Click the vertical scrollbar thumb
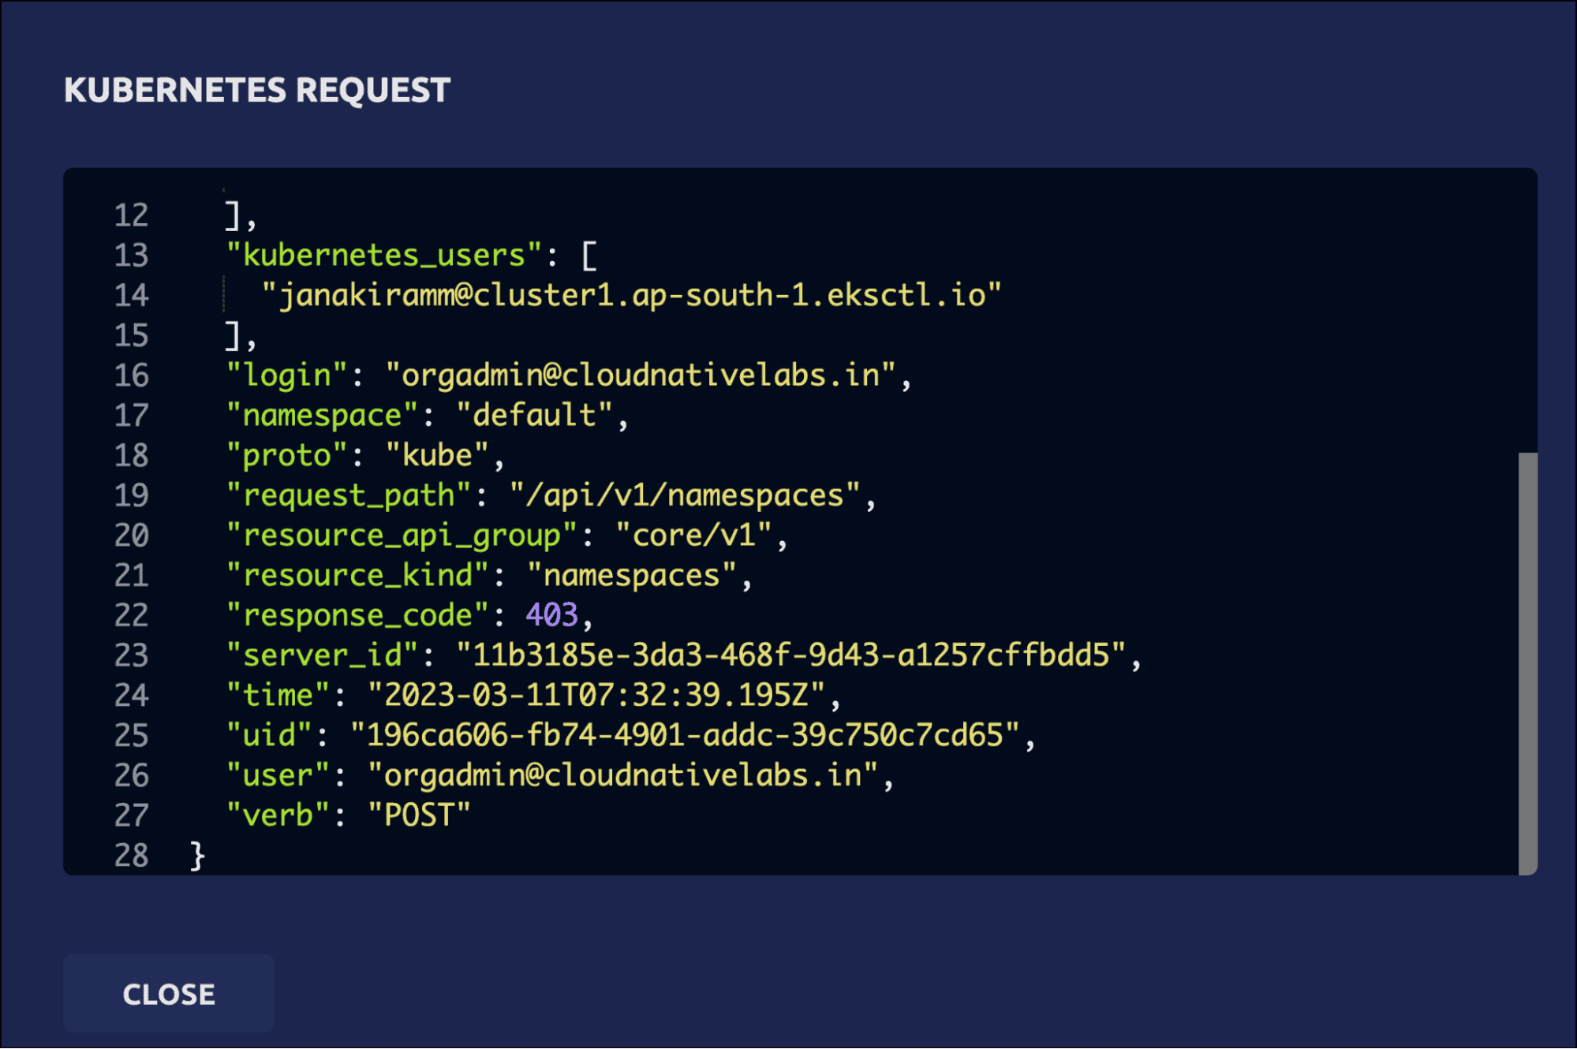 [1527, 663]
